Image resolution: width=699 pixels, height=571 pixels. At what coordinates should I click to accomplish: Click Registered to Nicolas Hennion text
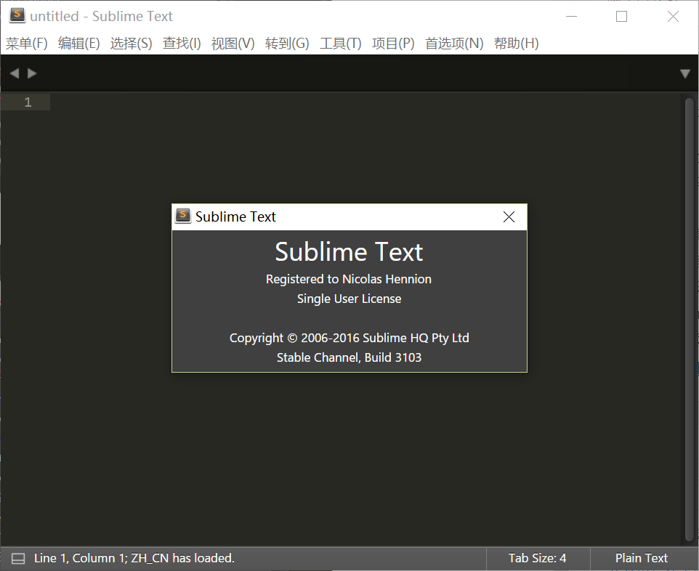(349, 279)
